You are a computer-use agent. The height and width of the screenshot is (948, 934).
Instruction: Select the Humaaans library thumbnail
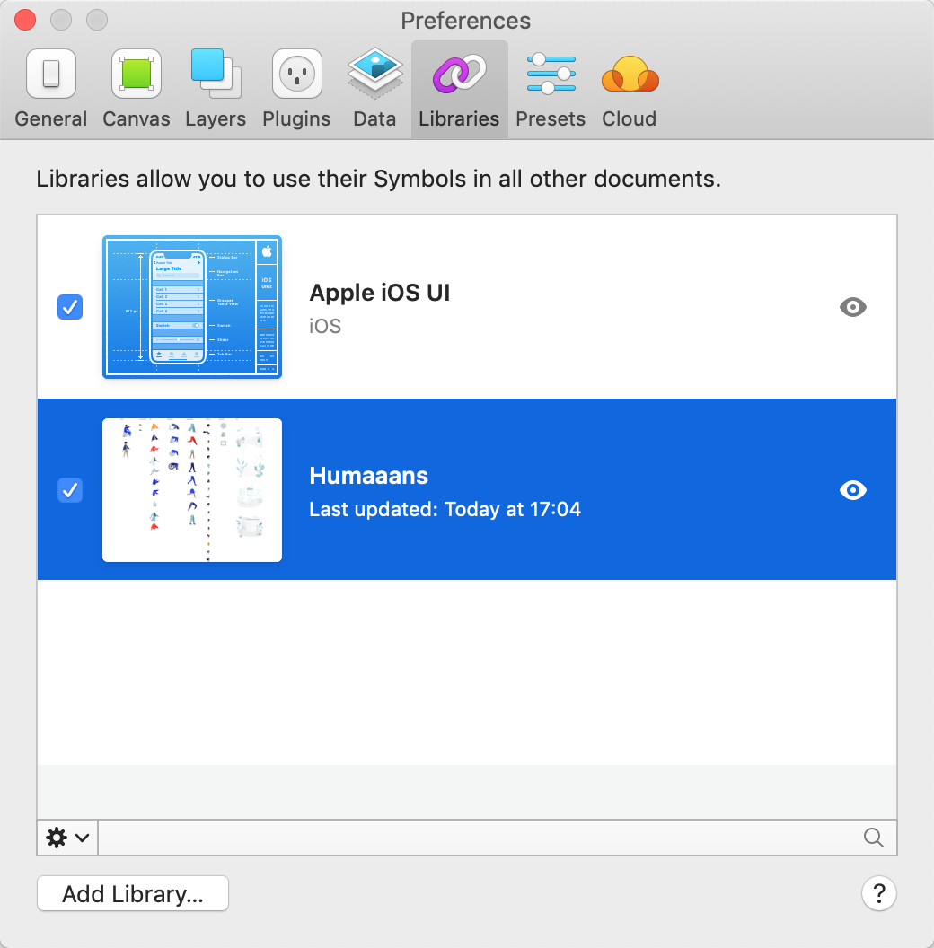coord(192,490)
